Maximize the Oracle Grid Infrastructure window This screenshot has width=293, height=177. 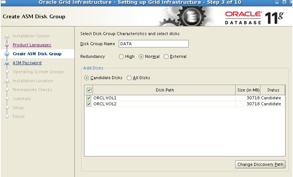tap(284, 2)
